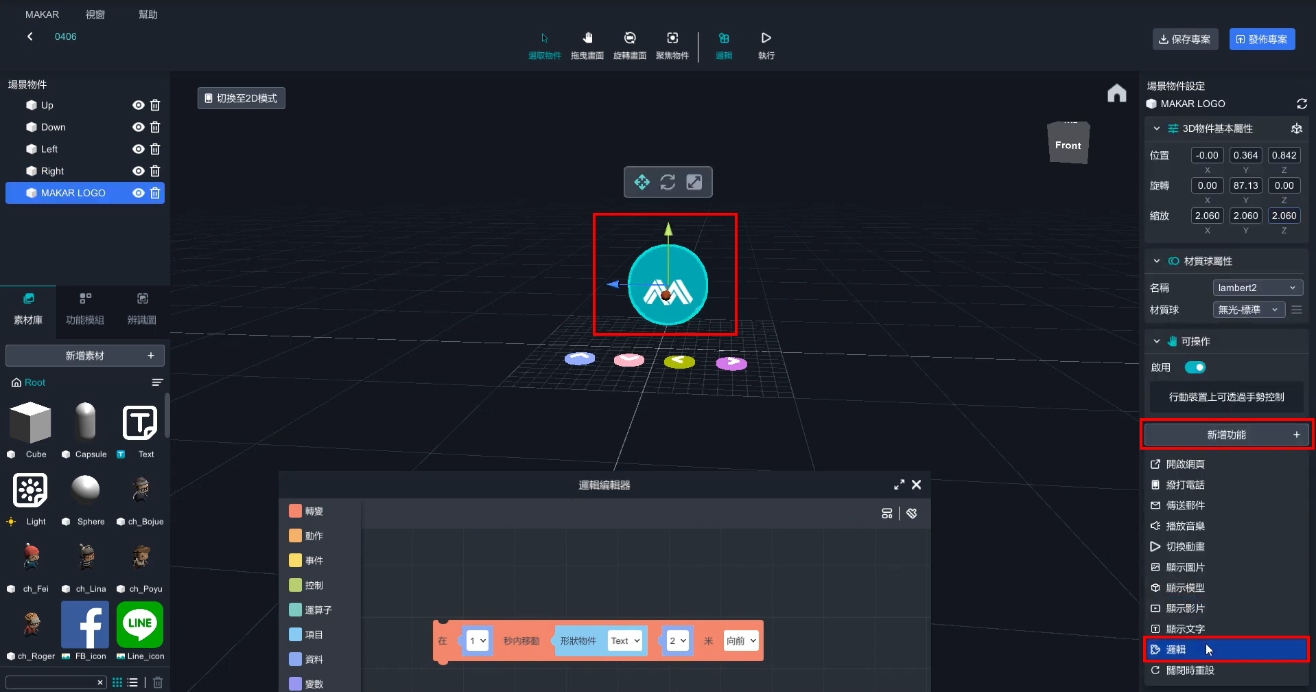Select the 動作 block category swatch
This screenshot has height=692, width=1316.
[x=295, y=535]
